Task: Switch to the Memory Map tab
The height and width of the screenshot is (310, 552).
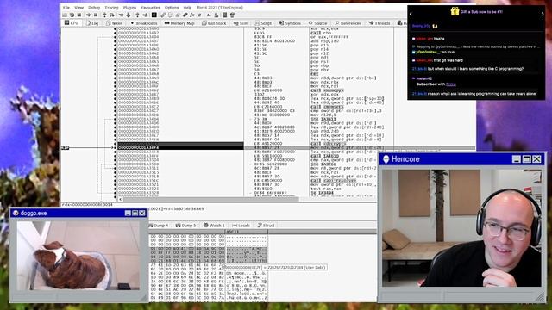Action: (179, 23)
